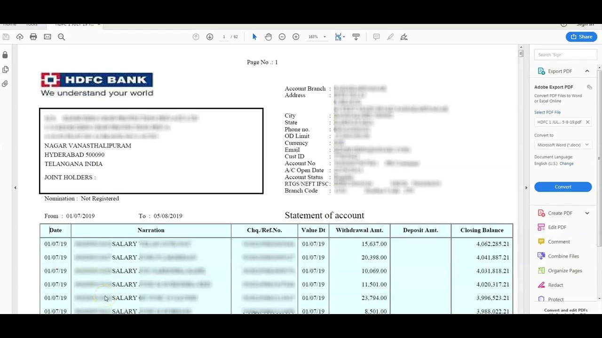
Task: Open the page thumbnails panel icon
Action: (x=5, y=69)
